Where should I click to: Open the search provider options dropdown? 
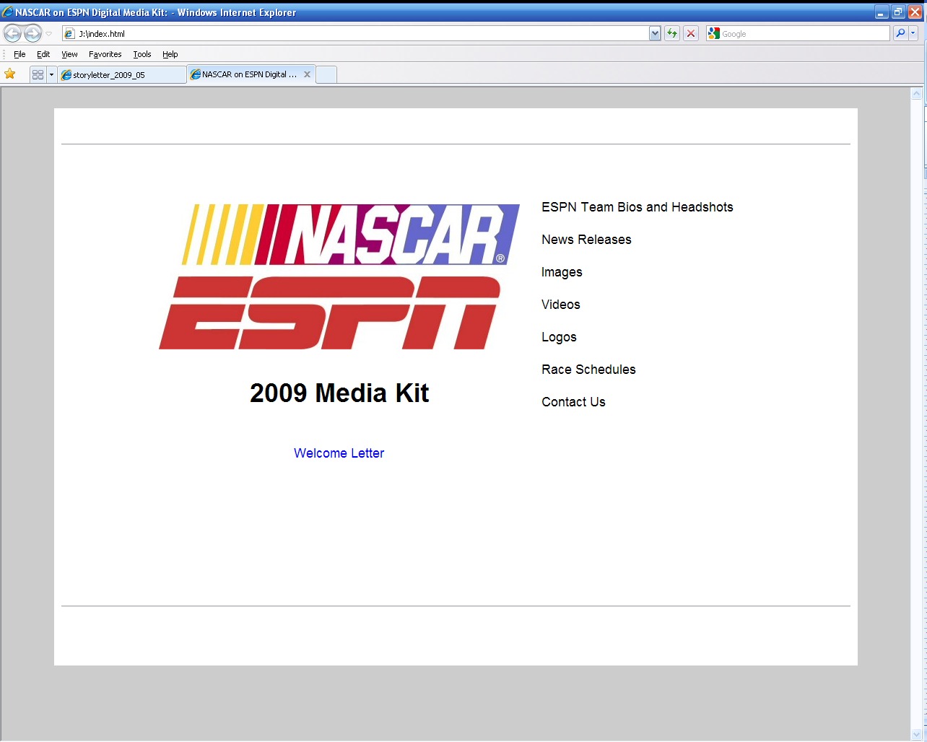[913, 33]
